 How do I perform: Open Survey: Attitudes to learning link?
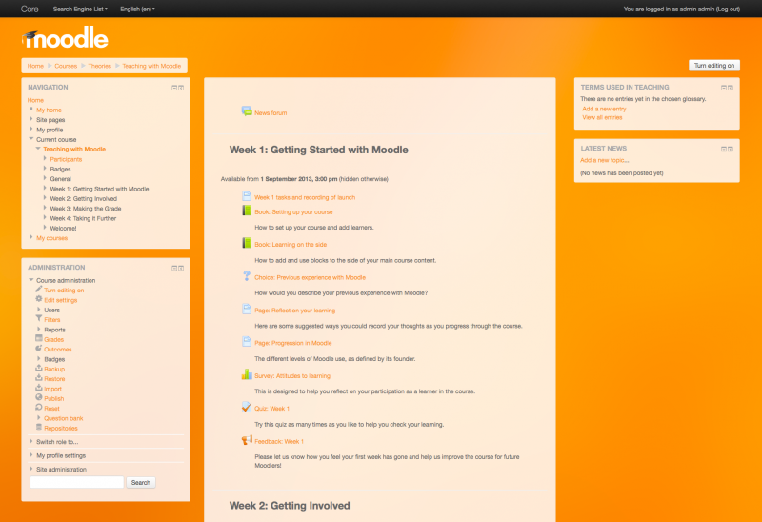(x=292, y=375)
